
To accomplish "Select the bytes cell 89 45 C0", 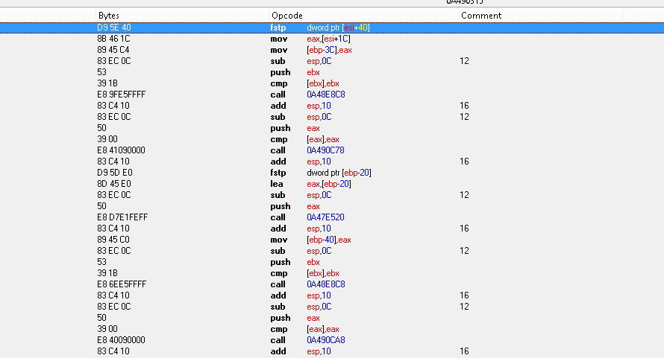I will tap(113, 240).
